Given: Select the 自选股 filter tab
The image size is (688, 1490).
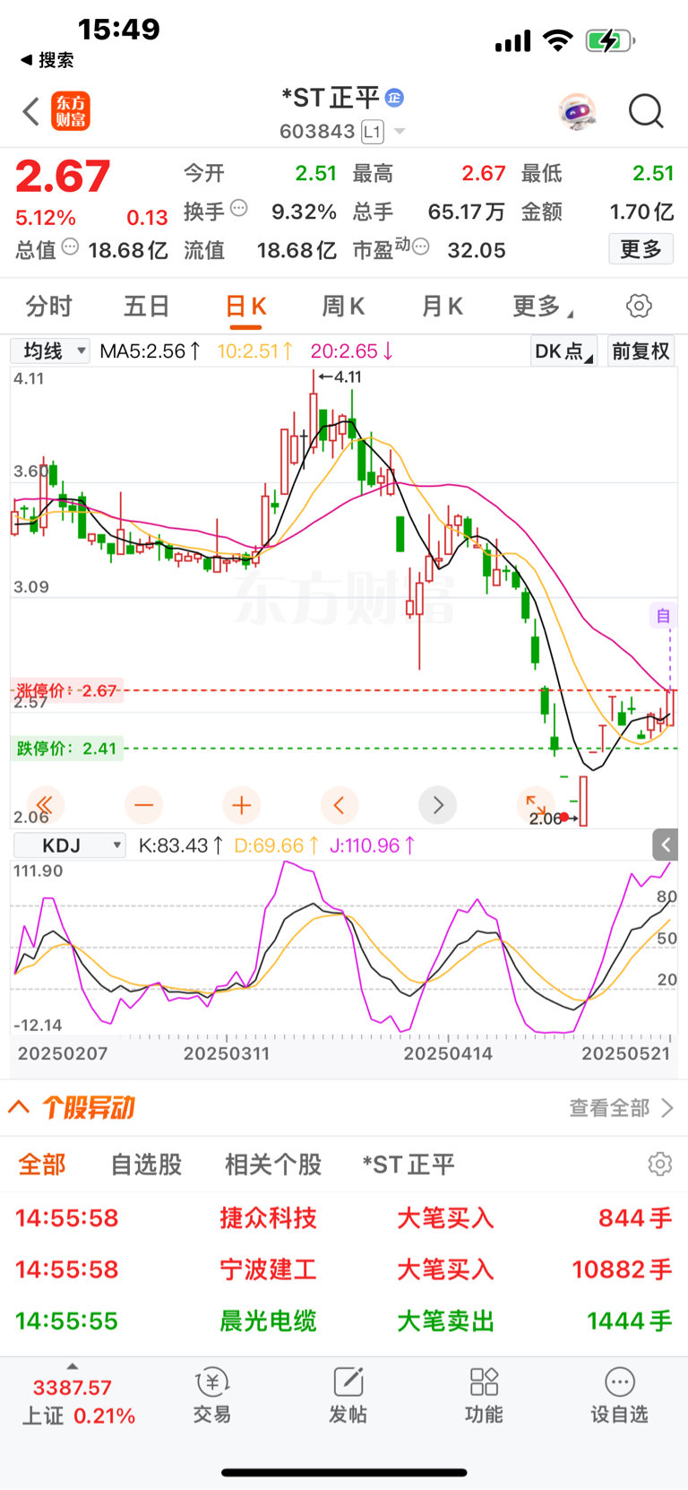Looking at the screenshot, I should point(146,1164).
